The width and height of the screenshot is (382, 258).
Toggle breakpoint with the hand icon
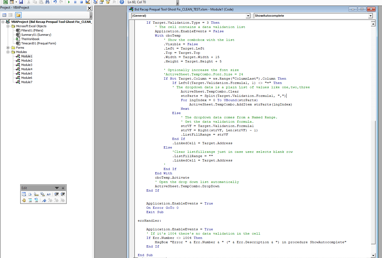click(24, 200)
